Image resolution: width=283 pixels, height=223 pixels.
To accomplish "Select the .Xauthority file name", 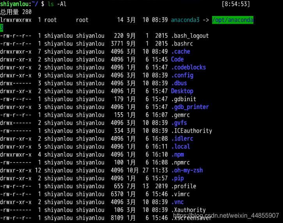I will pyautogui.click(x=188, y=210).
